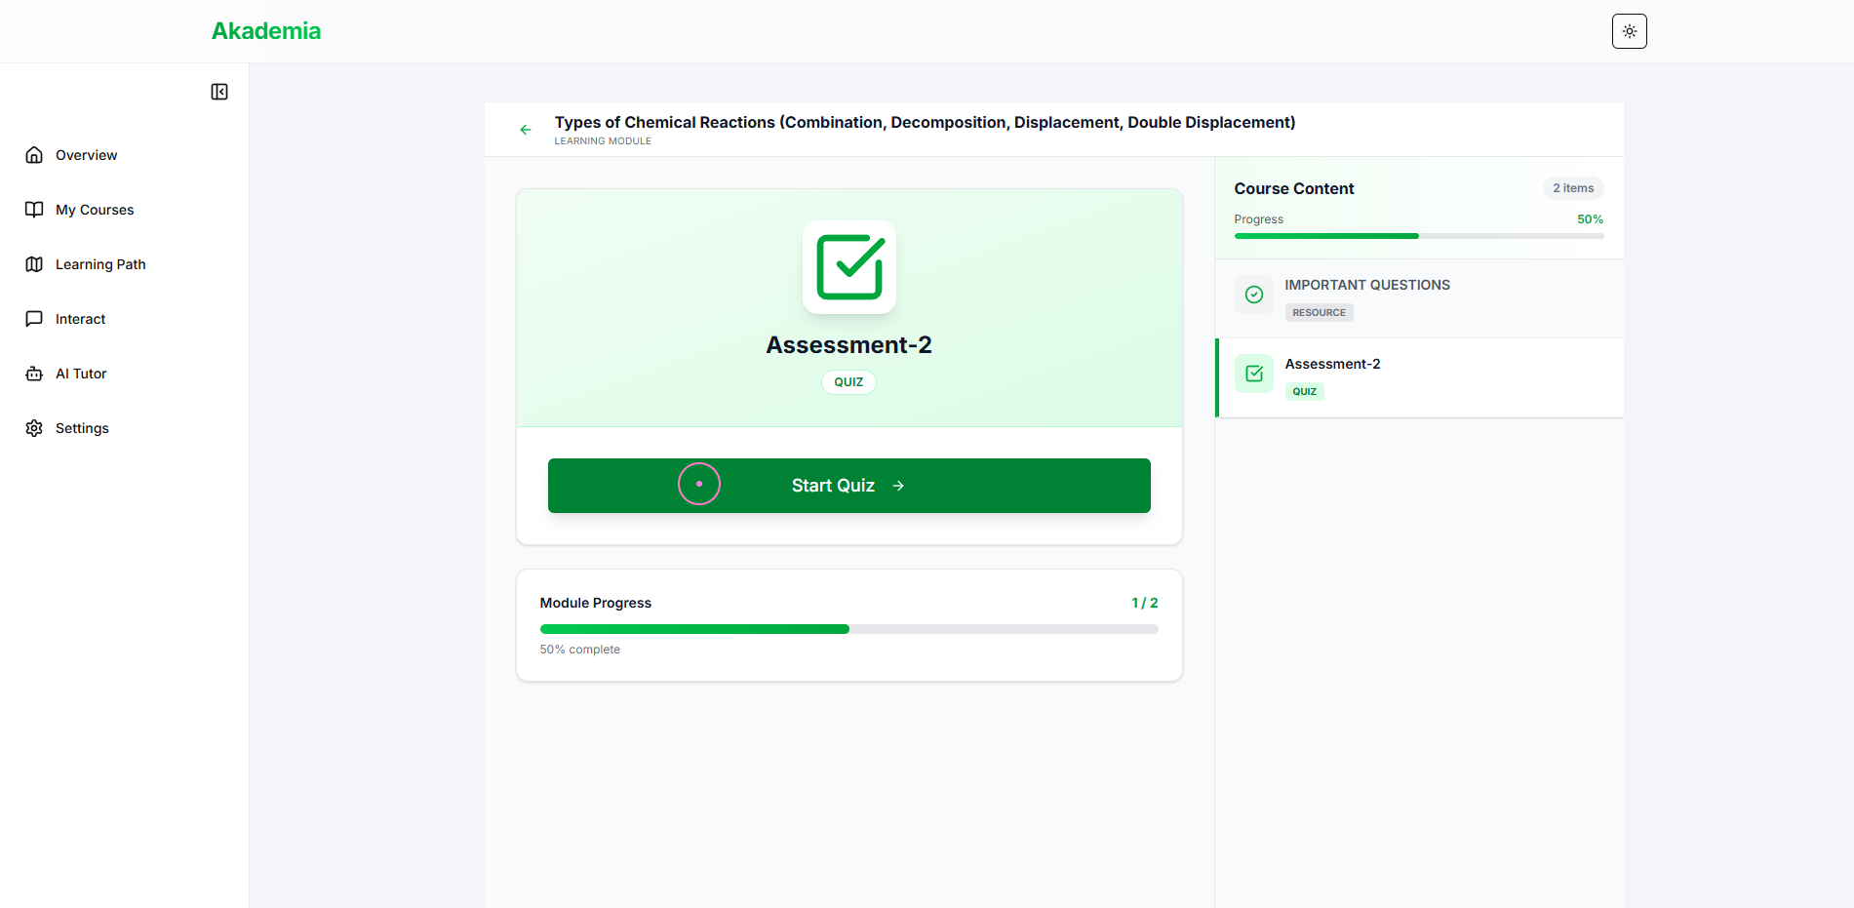
Task: Toggle the light/dark theme button
Action: pyautogui.click(x=1629, y=31)
